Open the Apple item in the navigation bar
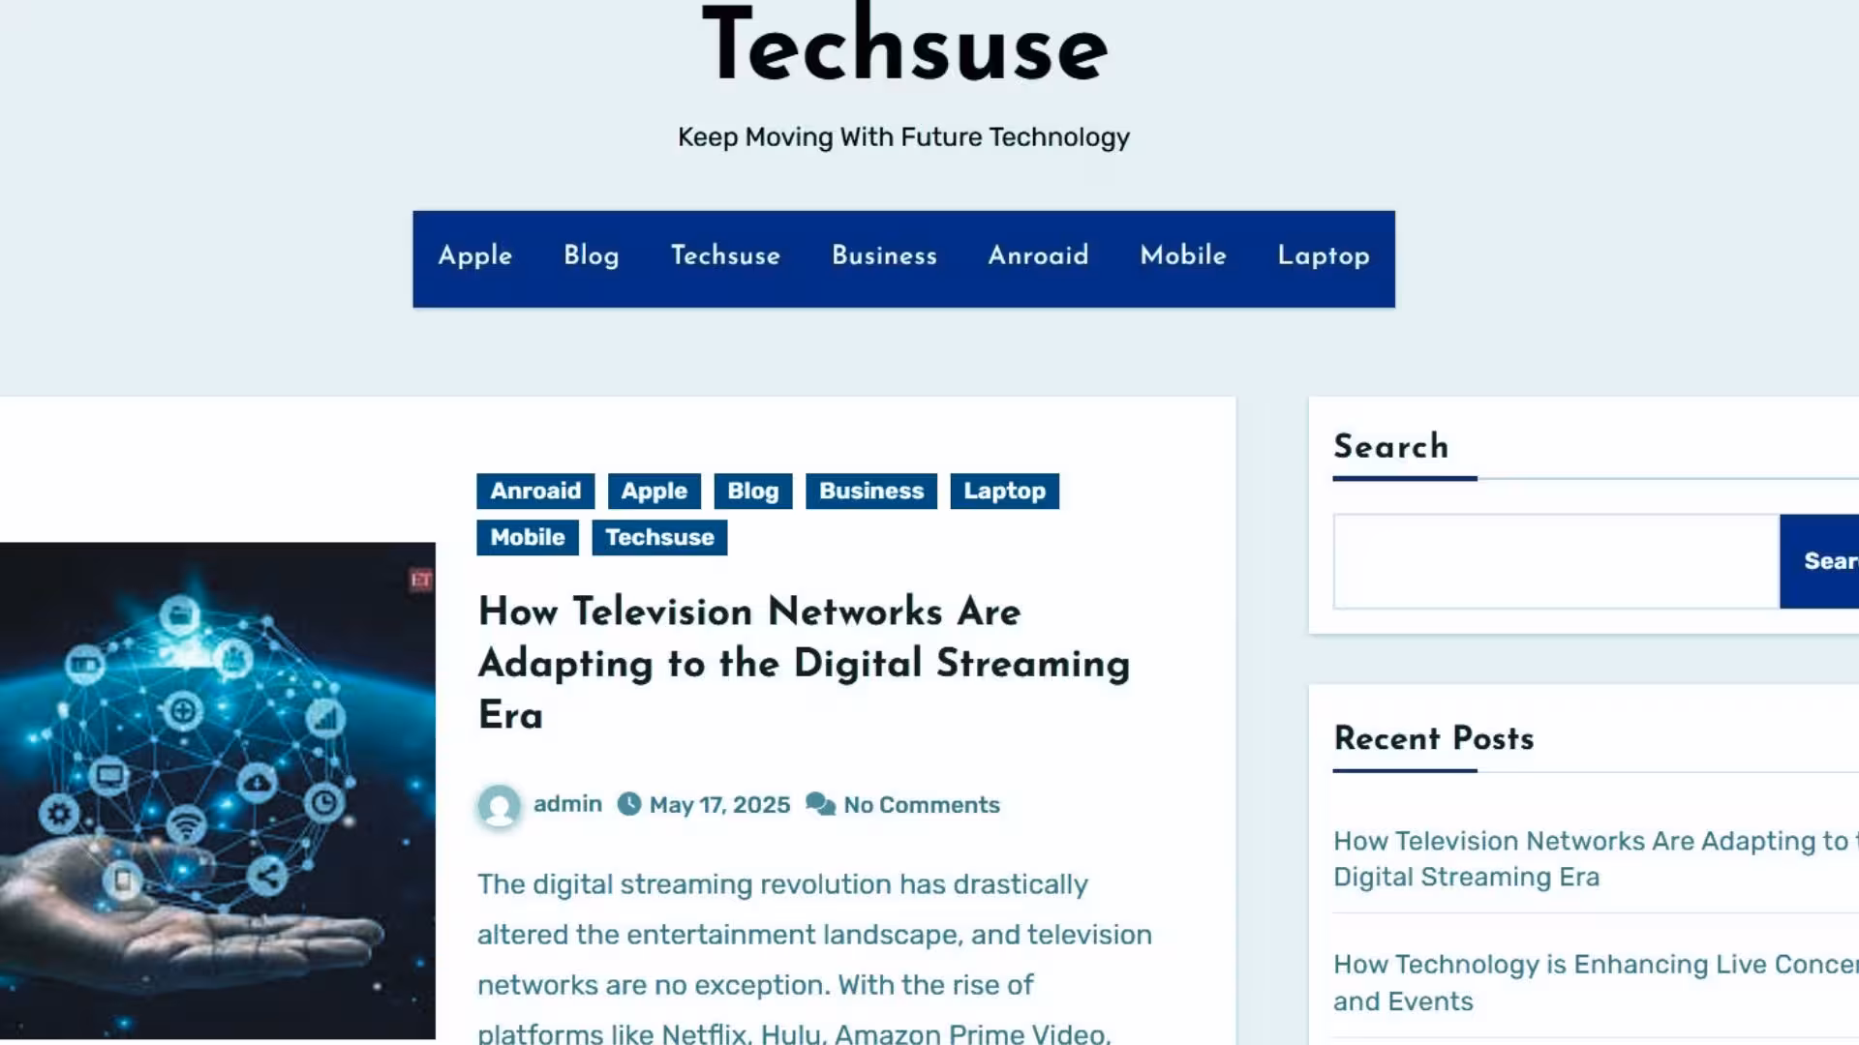This screenshot has height=1045, width=1859. click(474, 257)
